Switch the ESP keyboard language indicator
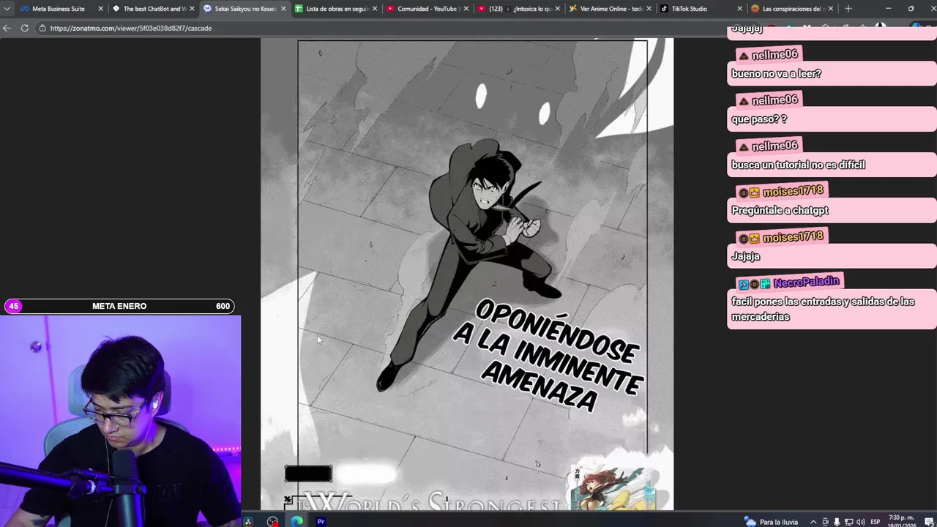 (x=876, y=522)
